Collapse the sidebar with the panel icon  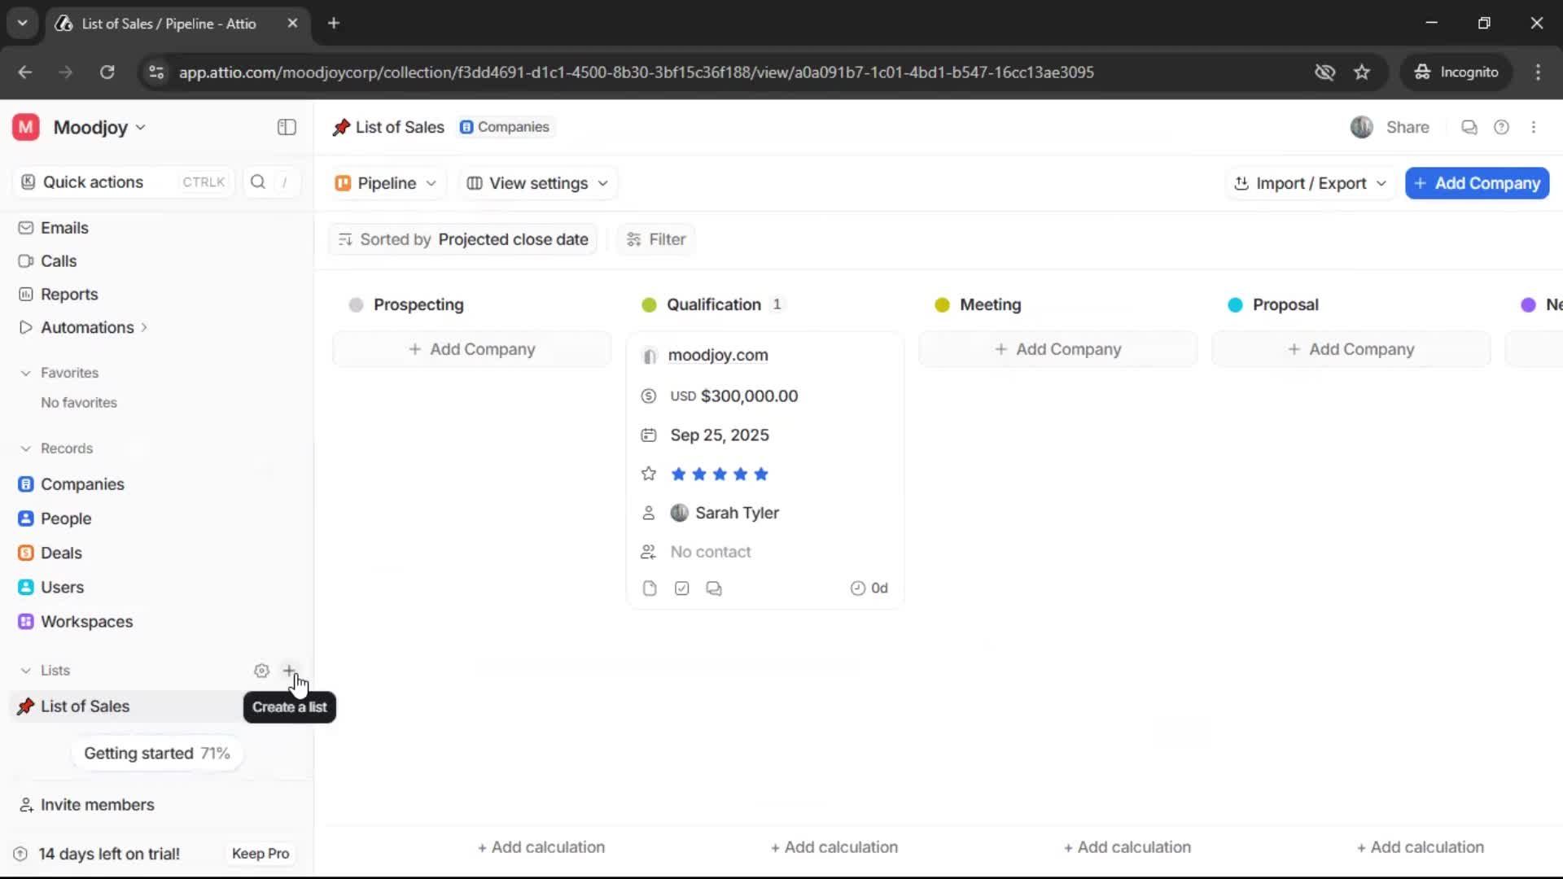286,127
